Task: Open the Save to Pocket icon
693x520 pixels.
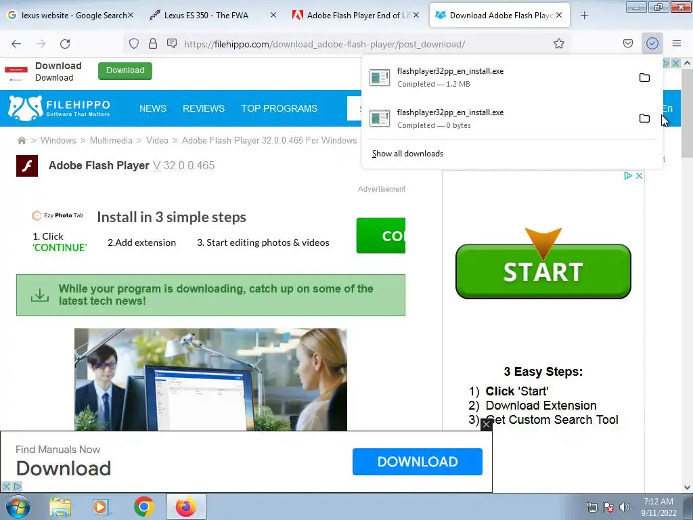Action: click(628, 43)
